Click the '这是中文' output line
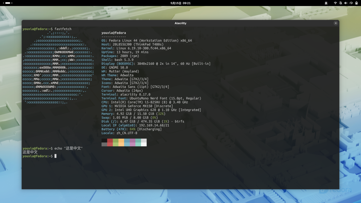 (x=30, y=152)
